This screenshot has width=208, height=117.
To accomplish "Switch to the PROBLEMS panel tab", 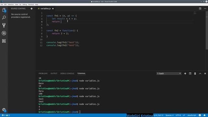I will click(x=43, y=73).
